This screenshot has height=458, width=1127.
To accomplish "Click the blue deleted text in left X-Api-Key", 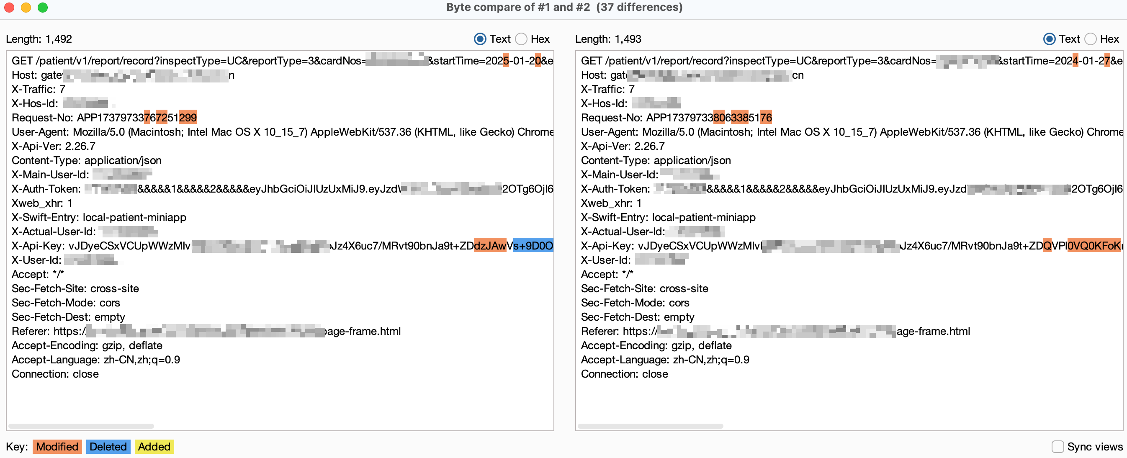I will 533,246.
